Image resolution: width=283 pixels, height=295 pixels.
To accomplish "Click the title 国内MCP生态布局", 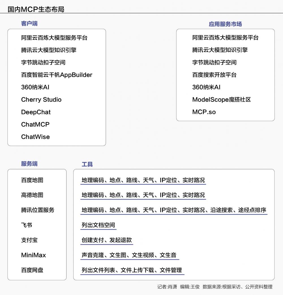I will (x=36, y=9).
